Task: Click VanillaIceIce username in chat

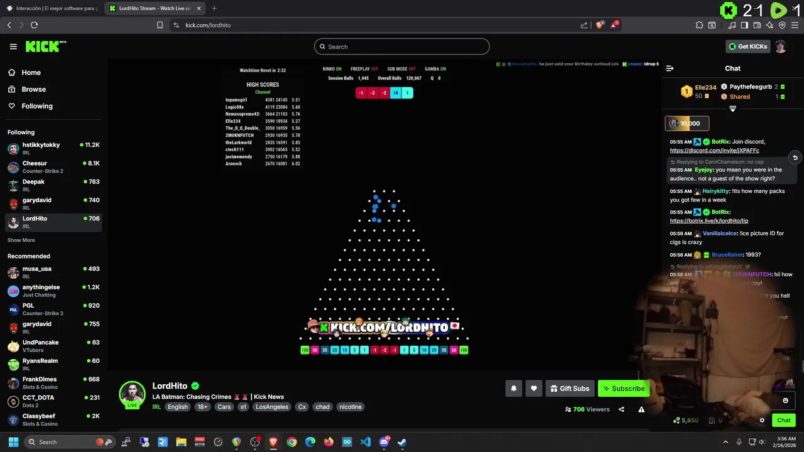Action: click(720, 234)
